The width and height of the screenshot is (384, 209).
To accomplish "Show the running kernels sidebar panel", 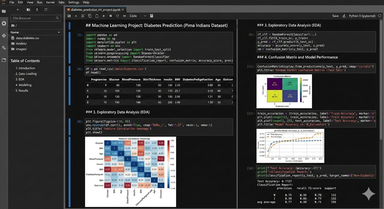I will (x=4, y=23).
